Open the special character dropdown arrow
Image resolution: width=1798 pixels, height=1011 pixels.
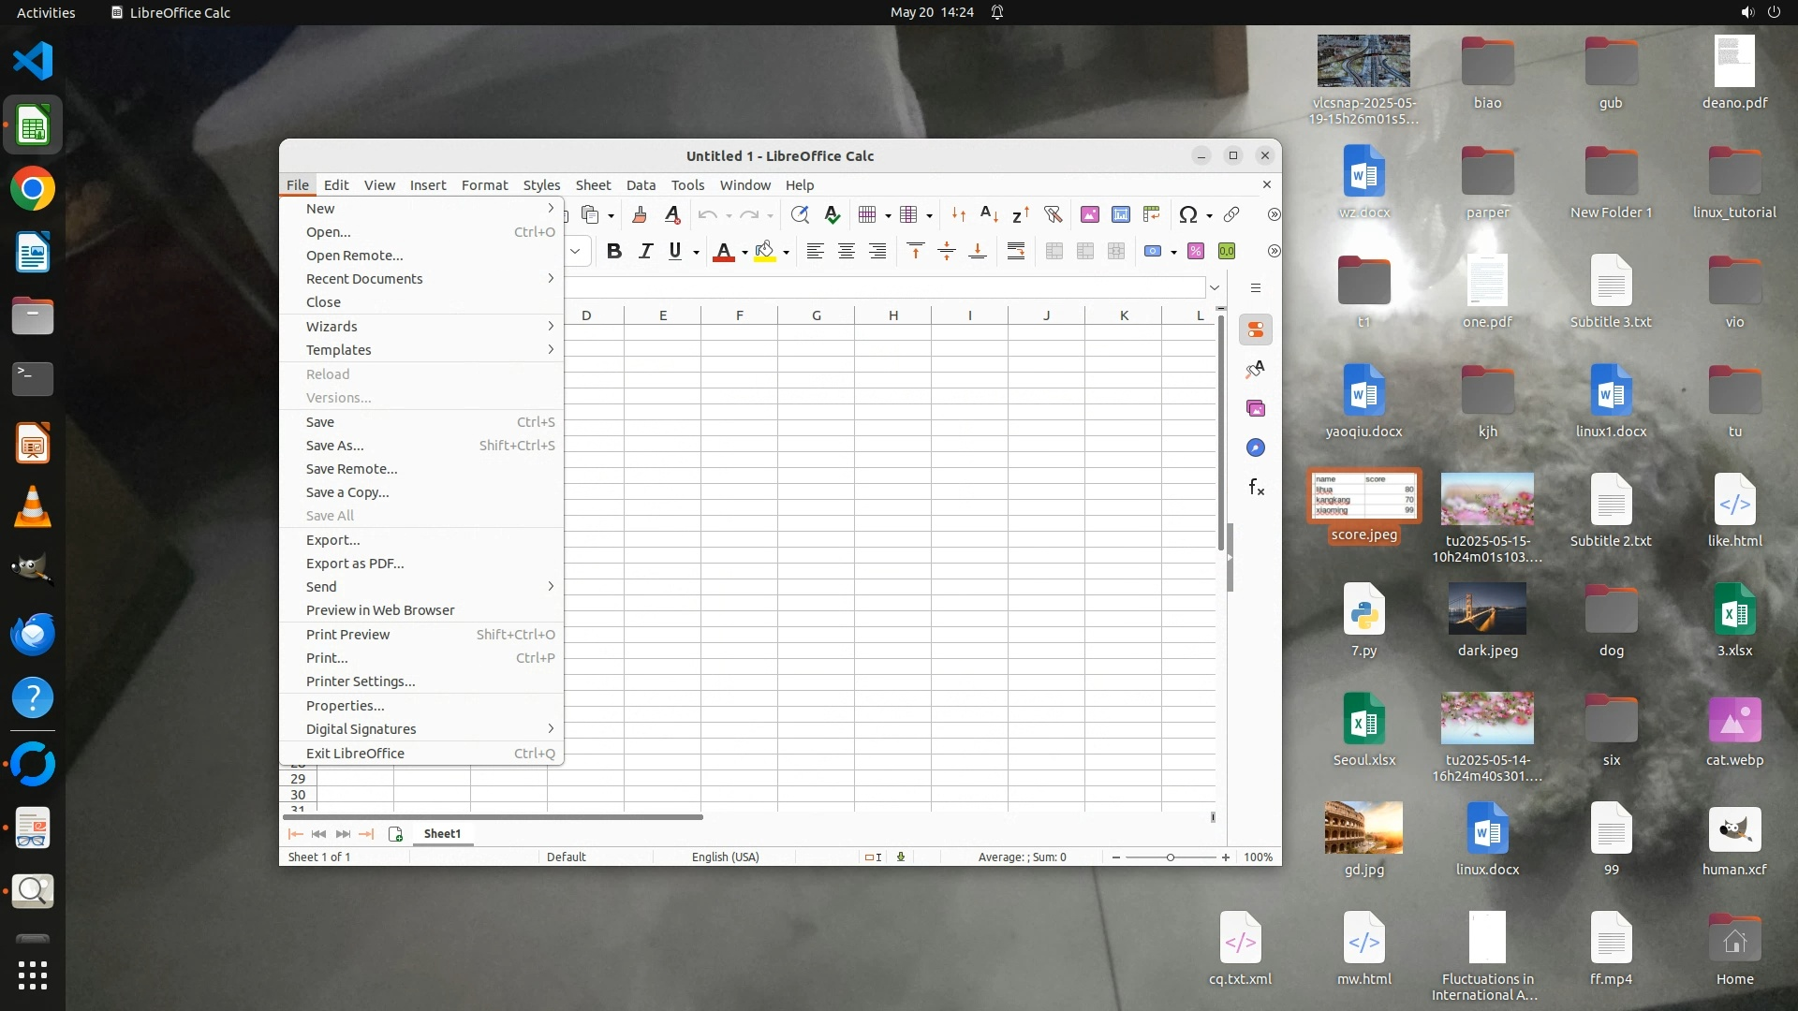coord(1209,215)
